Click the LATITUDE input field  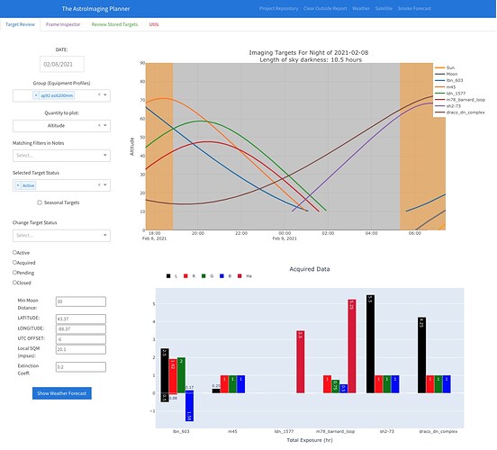pyautogui.click(x=81, y=319)
